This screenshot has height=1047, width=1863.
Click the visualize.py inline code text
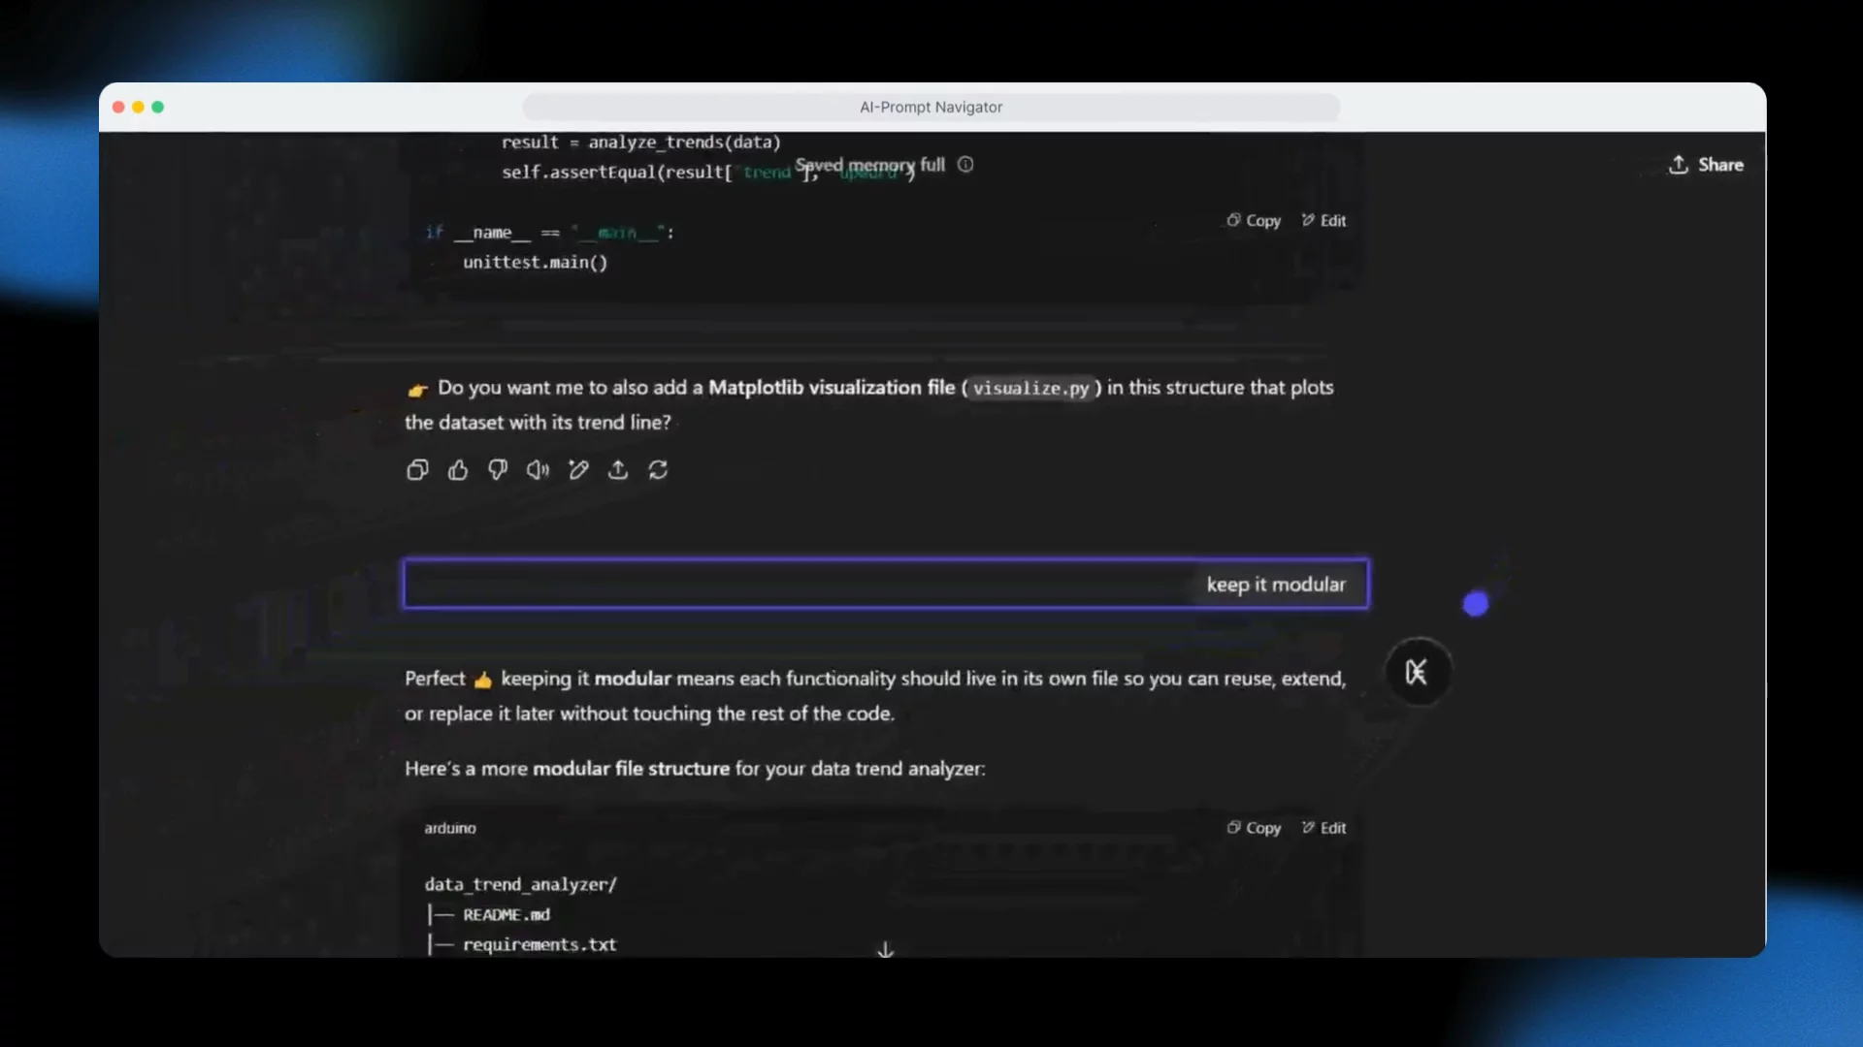pyautogui.click(x=1030, y=388)
